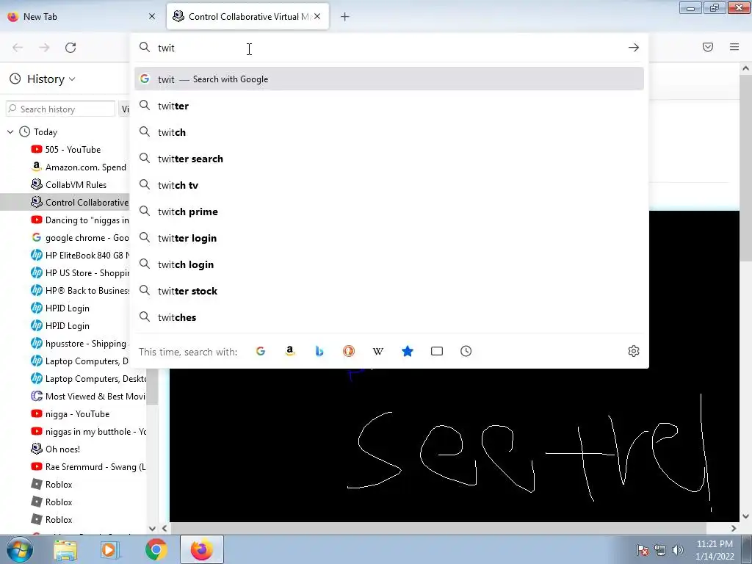Image resolution: width=752 pixels, height=564 pixels.
Task: Click the Firefox taskbar icon
Action: tap(201, 549)
